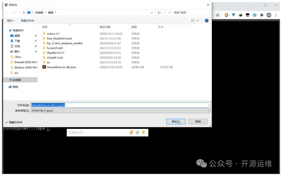Click the 取消 button
This screenshot has height=175, width=281.
(x=198, y=122)
